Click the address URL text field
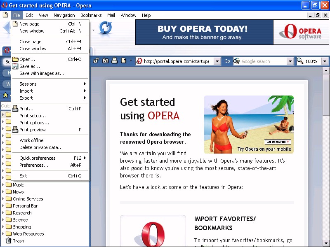 coord(178,61)
